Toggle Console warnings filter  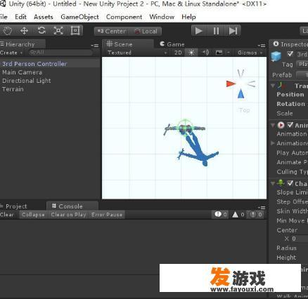tap(238, 215)
